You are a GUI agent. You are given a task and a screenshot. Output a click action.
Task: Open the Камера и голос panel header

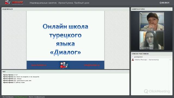click(x=152, y=9)
